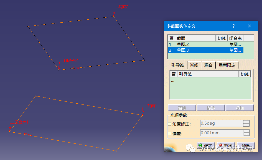Click the help question mark icon

(x=234, y=26)
